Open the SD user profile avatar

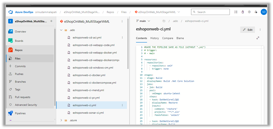[x=264, y=12]
